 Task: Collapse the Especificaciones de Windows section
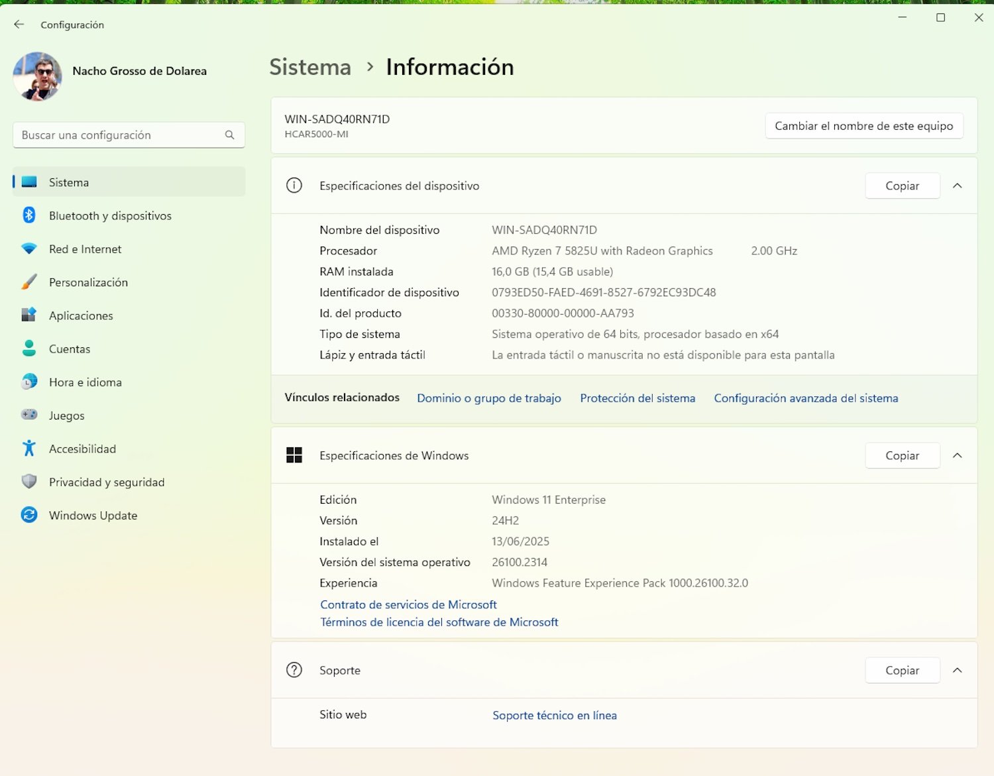pyautogui.click(x=958, y=455)
